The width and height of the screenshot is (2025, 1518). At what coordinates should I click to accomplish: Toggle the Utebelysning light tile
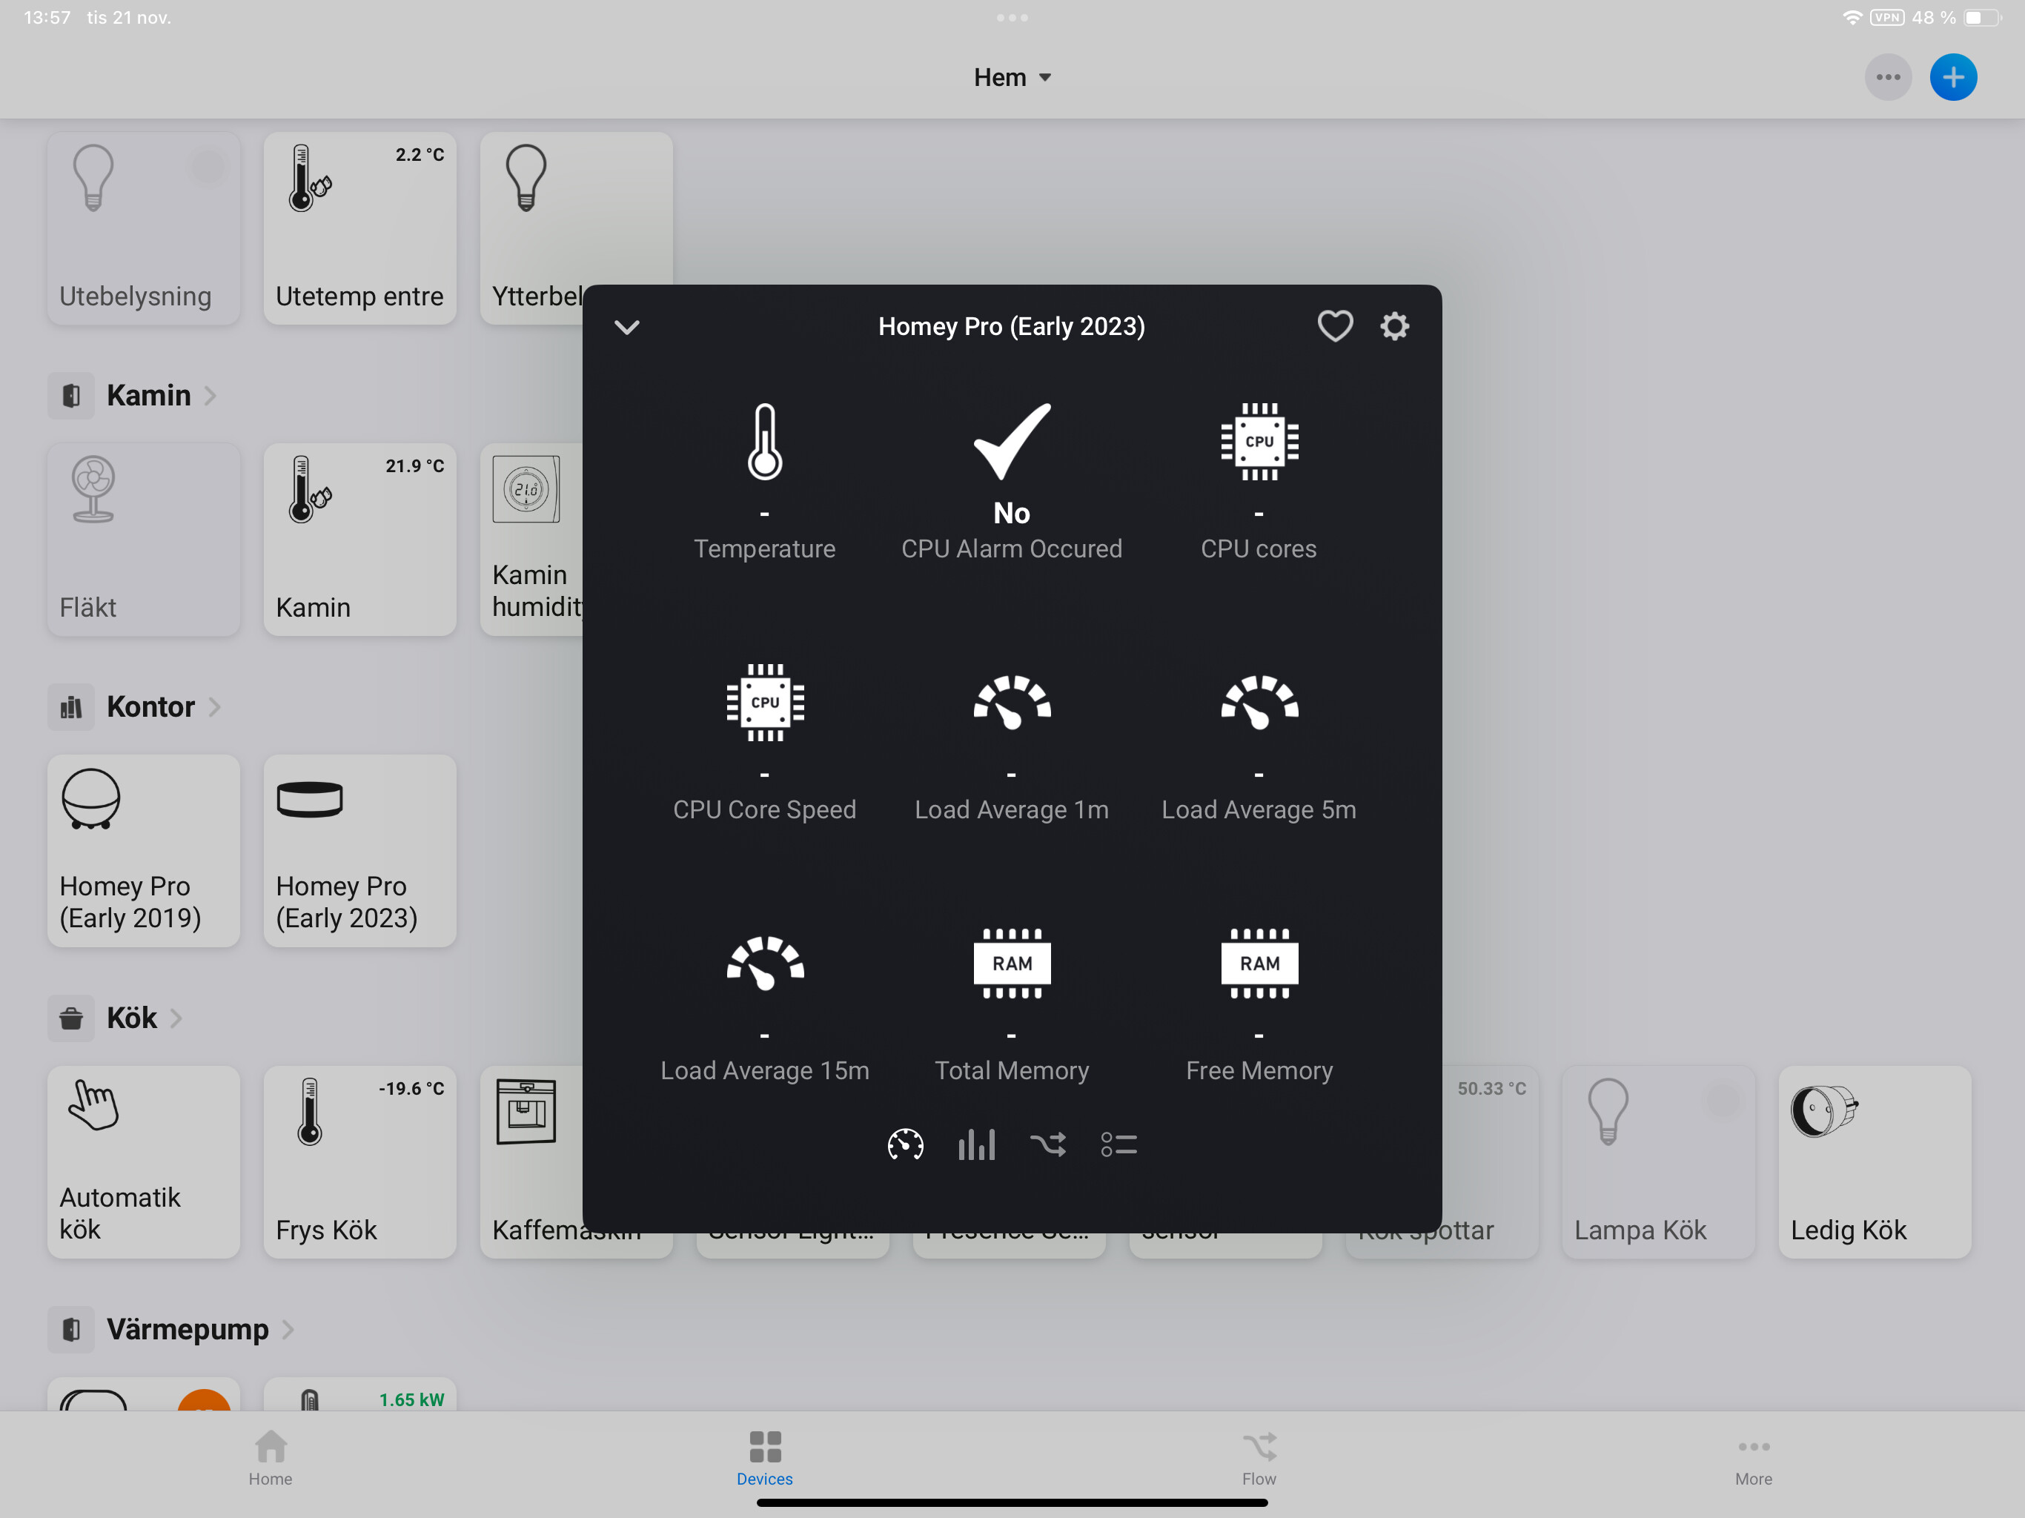[144, 228]
